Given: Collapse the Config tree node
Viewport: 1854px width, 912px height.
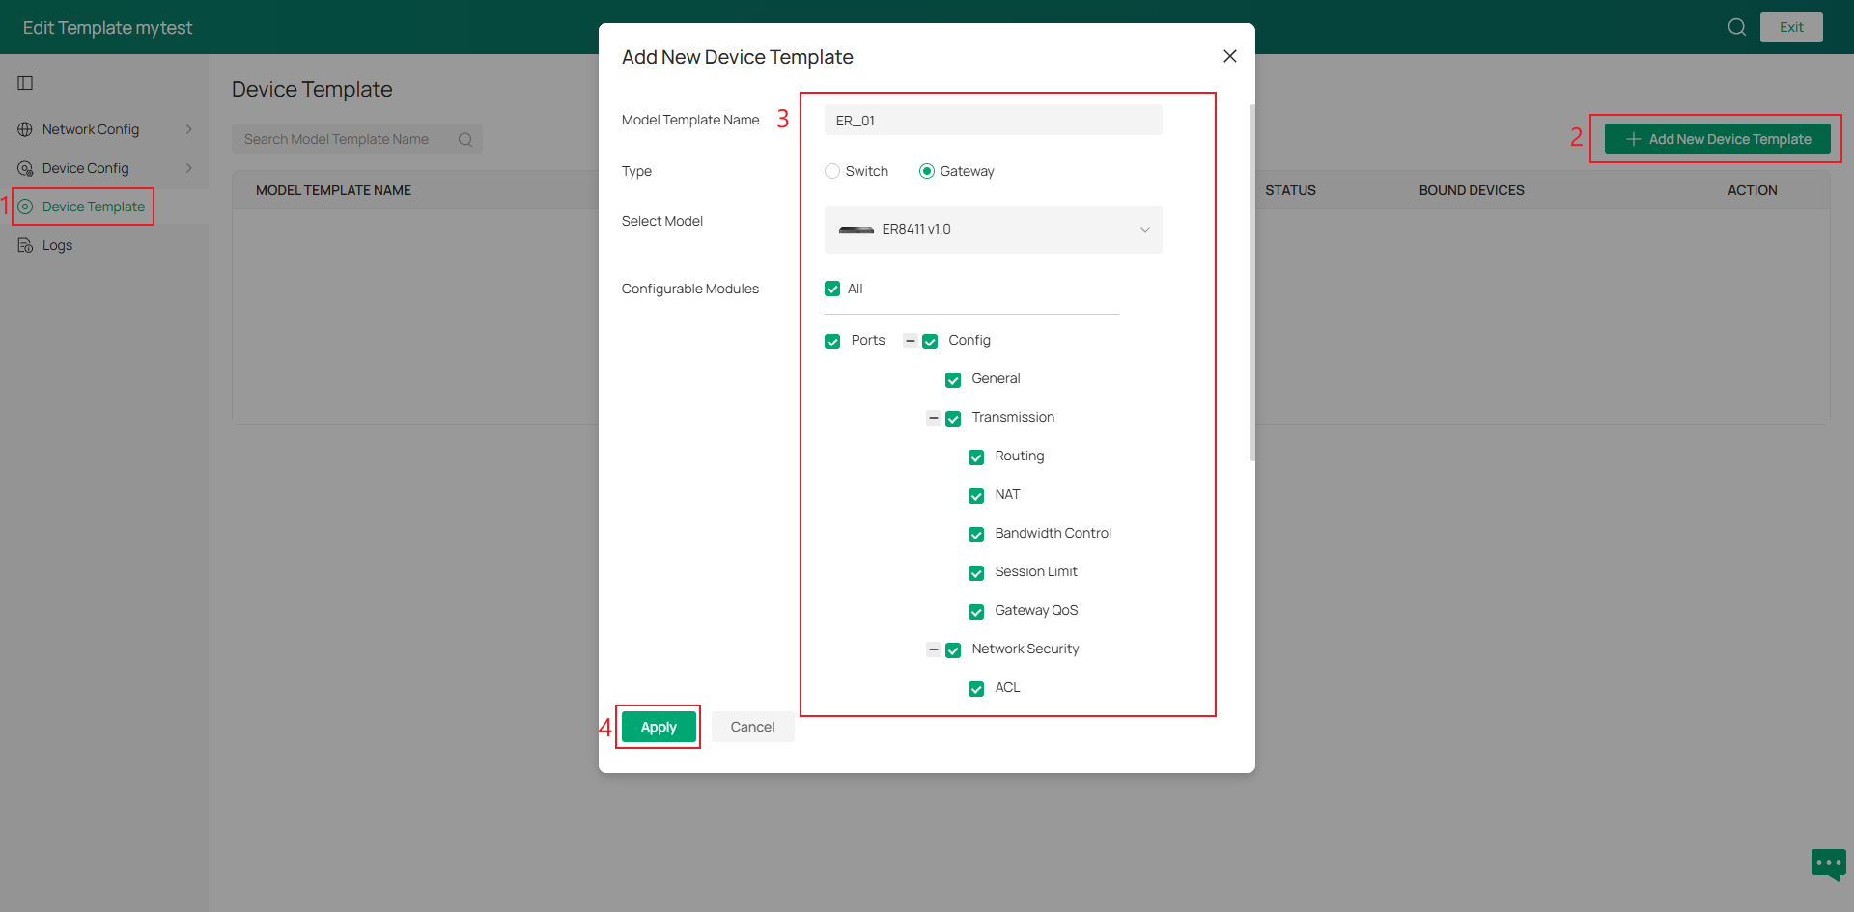Looking at the screenshot, I should tap(910, 341).
